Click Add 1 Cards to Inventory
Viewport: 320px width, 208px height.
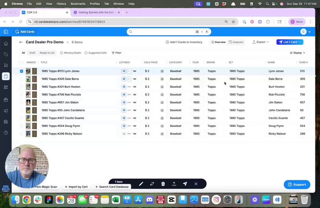tap(184, 42)
